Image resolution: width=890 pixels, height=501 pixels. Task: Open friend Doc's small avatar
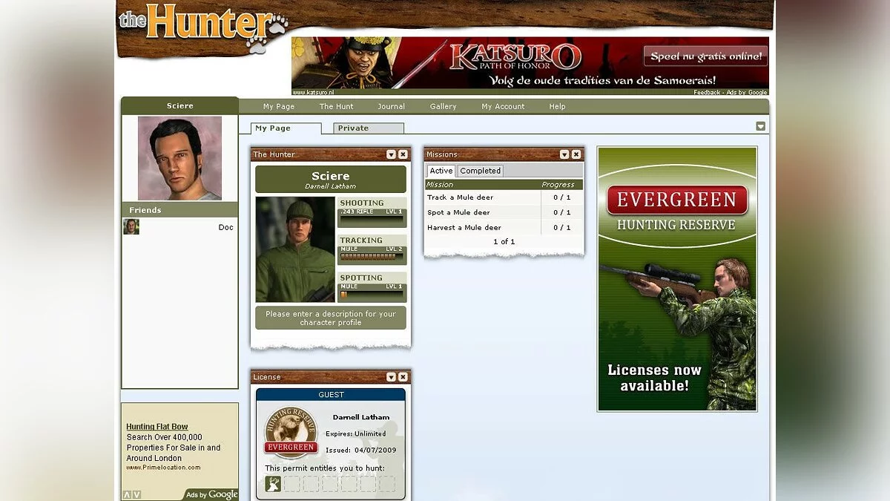pyautogui.click(x=131, y=226)
